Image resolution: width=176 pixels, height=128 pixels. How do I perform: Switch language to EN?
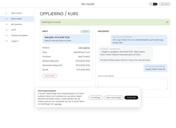pyautogui.click(x=151, y=4)
